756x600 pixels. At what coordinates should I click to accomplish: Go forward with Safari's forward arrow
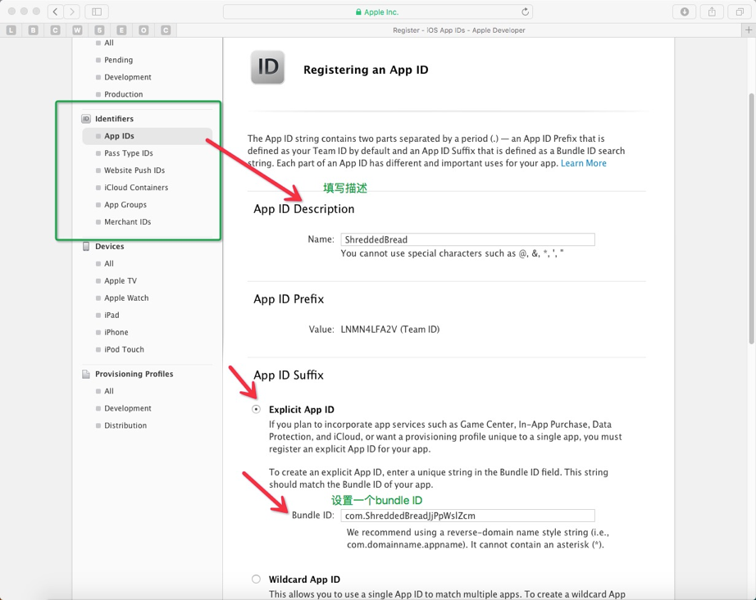coord(71,11)
